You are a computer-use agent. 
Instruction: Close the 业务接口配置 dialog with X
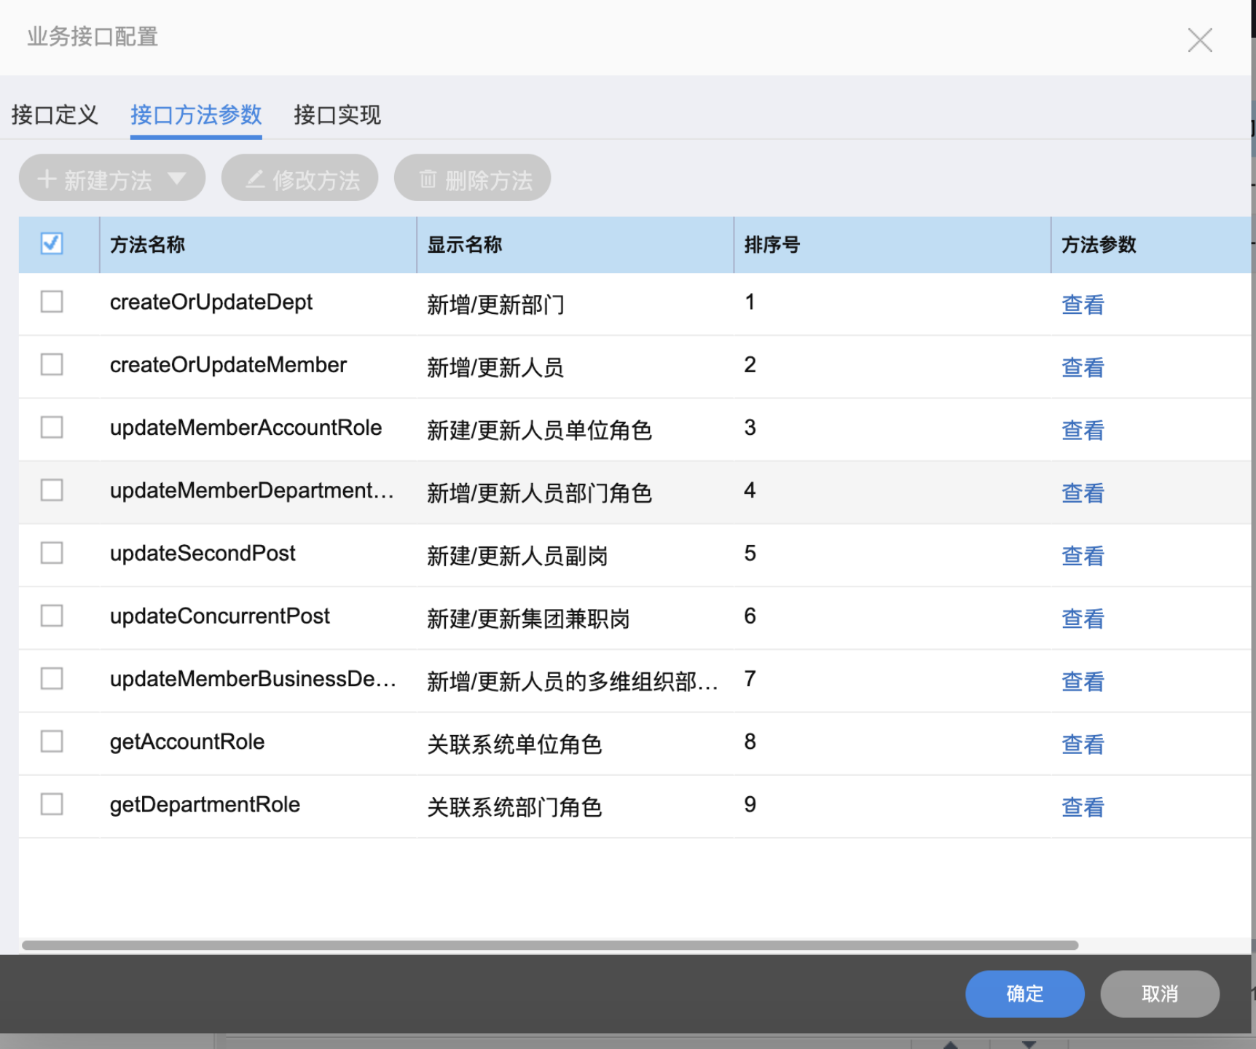(1199, 40)
